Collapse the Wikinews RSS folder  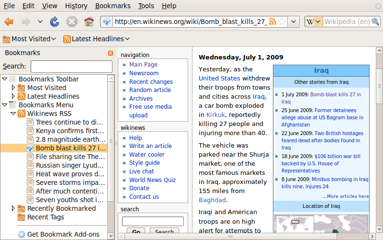(x=13, y=114)
